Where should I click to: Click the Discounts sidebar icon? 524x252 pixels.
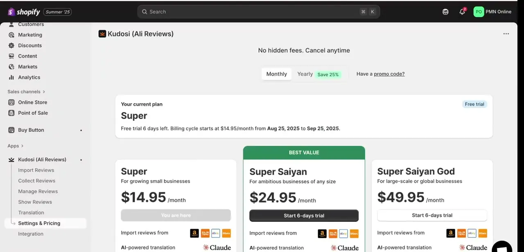point(11,45)
